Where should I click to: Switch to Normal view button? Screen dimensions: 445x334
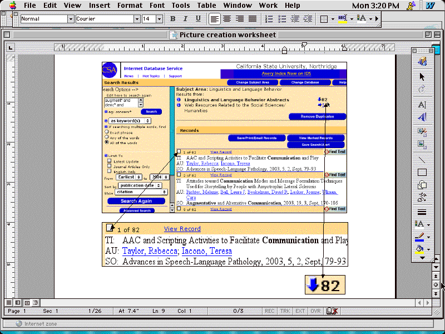click(x=9, y=303)
